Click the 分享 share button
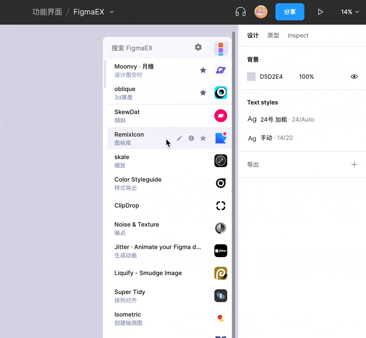Image resolution: width=366 pixels, height=338 pixels. coord(290,12)
